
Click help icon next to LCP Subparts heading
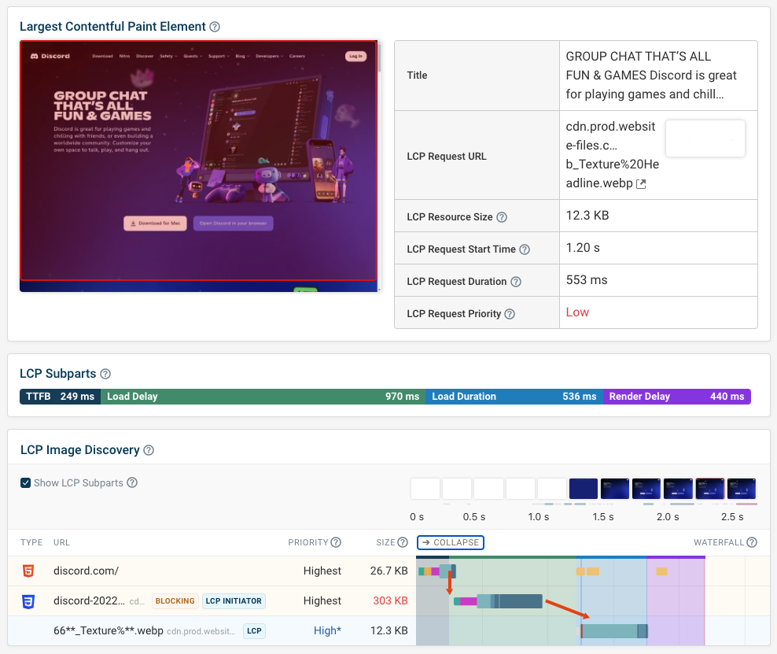pos(105,374)
